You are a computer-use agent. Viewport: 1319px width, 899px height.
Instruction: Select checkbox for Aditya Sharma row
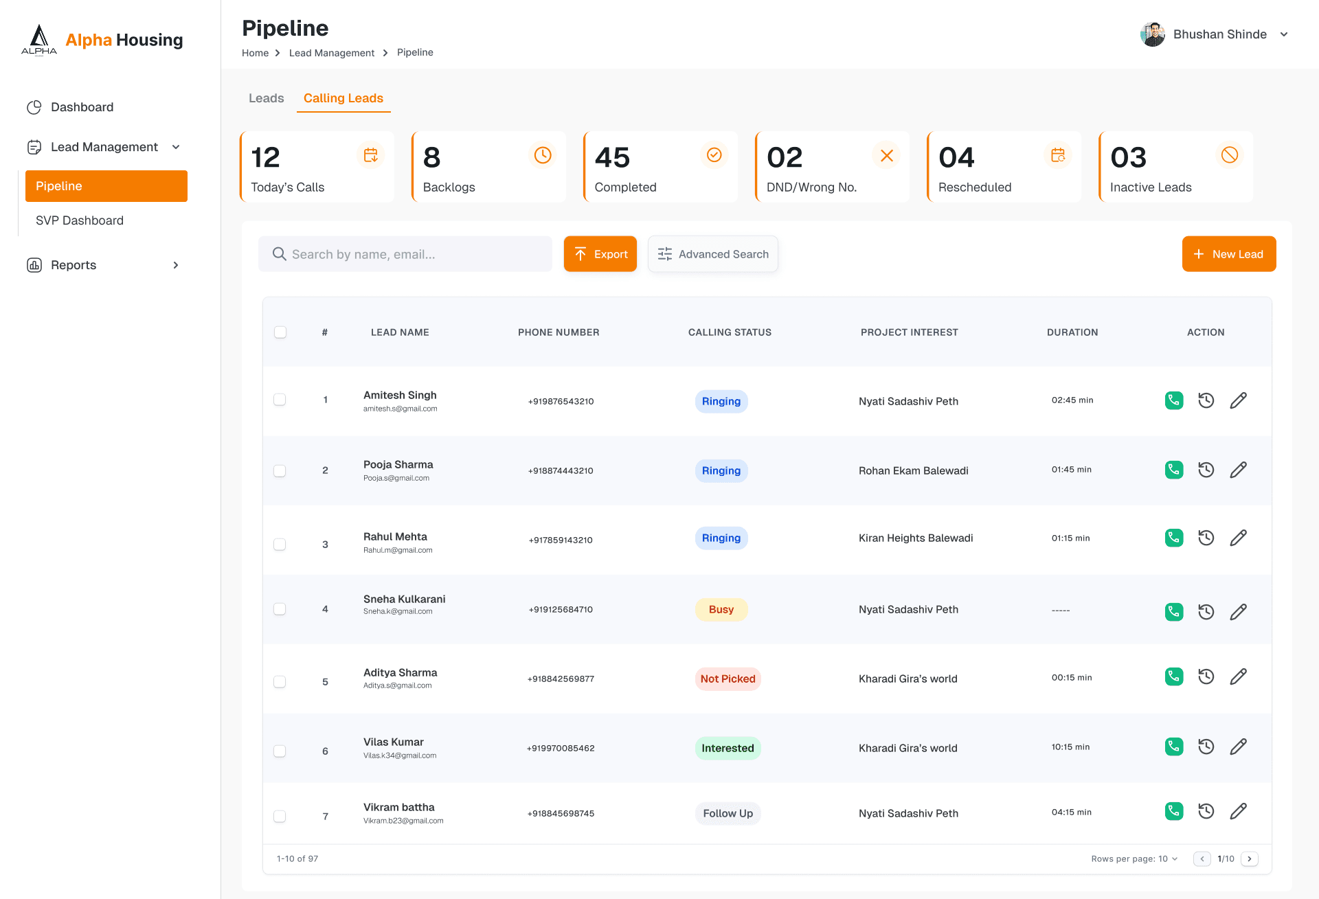[x=280, y=682]
